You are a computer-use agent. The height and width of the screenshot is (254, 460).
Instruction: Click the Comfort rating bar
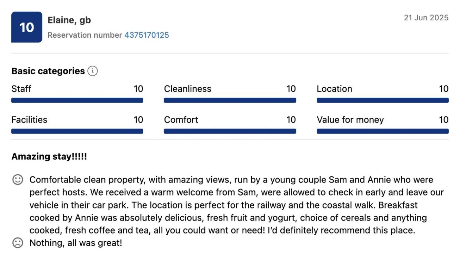click(230, 131)
